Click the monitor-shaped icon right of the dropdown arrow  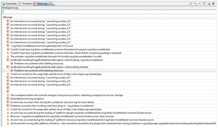[x=204, y=3]
